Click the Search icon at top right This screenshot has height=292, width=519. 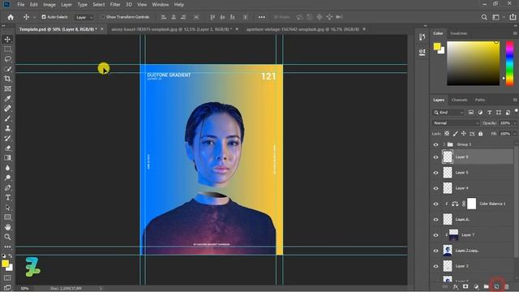[x=484, y=17]
